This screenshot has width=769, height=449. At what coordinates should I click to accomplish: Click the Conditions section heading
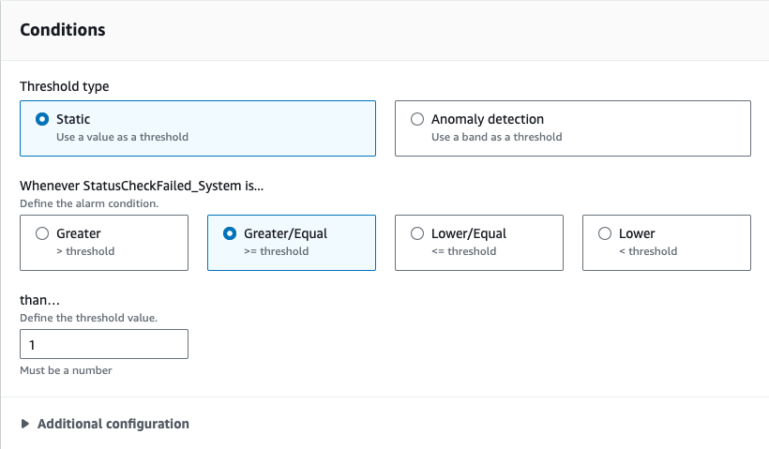coord(63,30)
